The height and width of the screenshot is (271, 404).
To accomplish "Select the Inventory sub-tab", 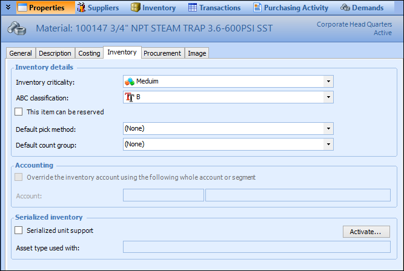I will (x=122, y=52).
